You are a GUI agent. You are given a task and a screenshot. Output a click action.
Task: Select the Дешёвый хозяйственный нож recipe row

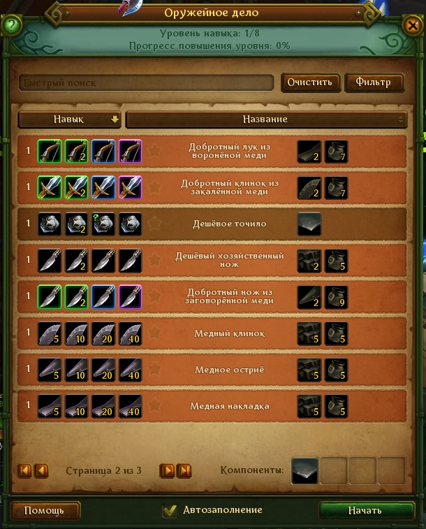[212, 261]
